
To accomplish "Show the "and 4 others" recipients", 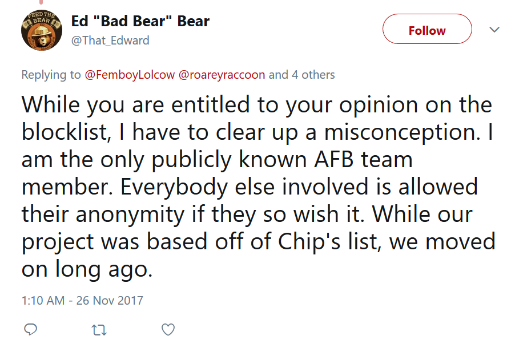I will (301, 75).
